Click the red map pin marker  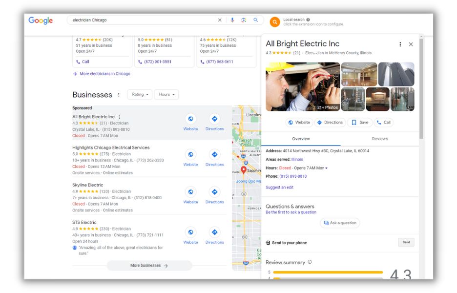[x=244, y=170]
